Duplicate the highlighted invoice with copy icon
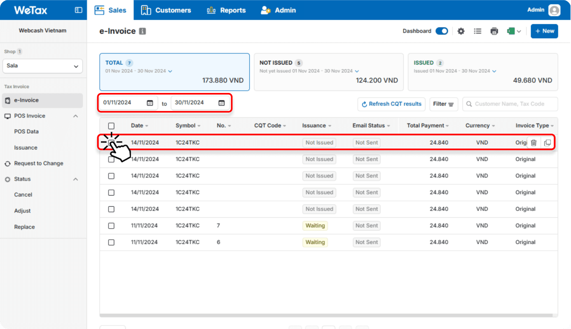The width and height of the screenshot is (571, 329). (x=548, y=143)
